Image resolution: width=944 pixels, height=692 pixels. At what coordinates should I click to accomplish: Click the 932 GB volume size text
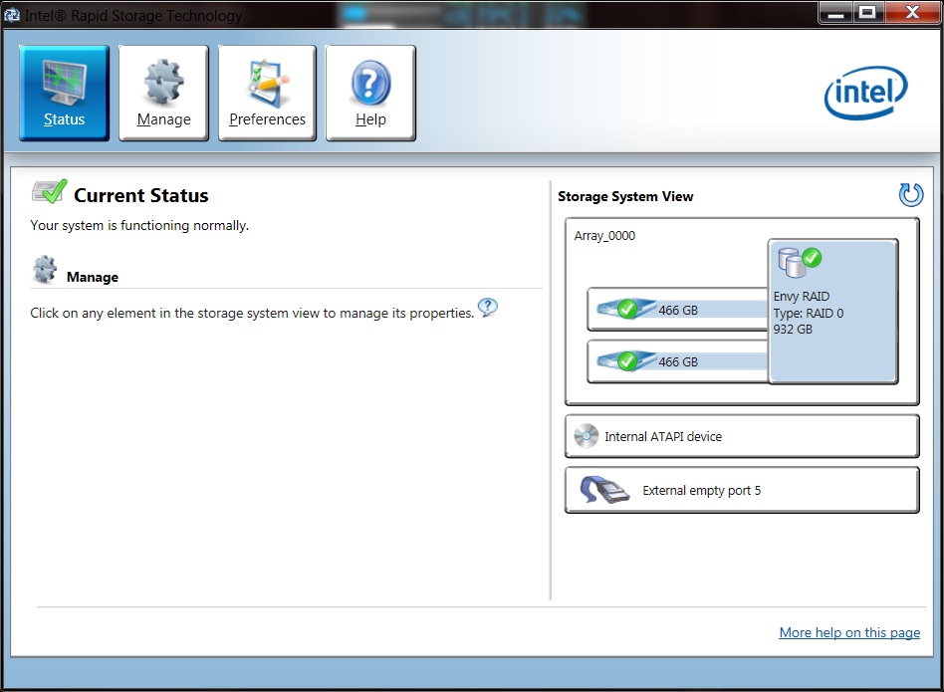tap(793, 330)
